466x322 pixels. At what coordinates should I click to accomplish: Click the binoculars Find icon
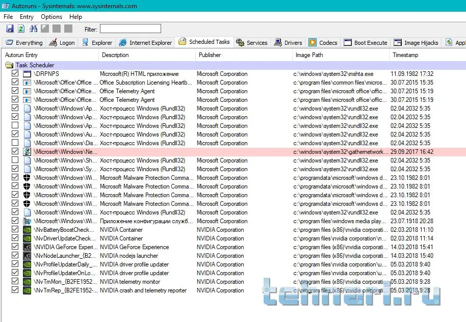point(33,29)
